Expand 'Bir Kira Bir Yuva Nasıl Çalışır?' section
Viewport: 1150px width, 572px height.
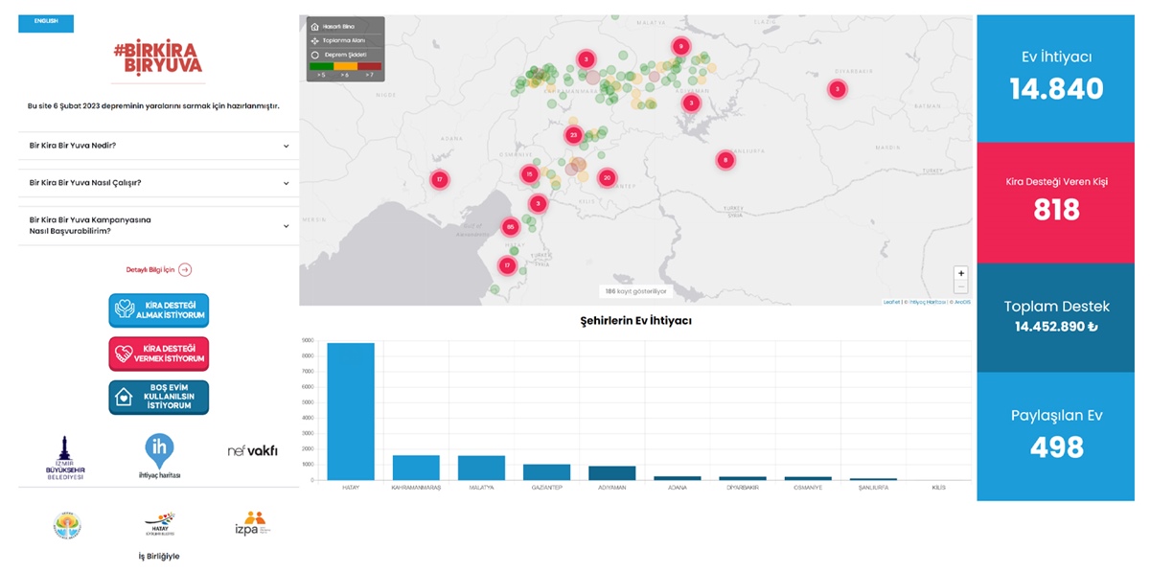[157, 183]
